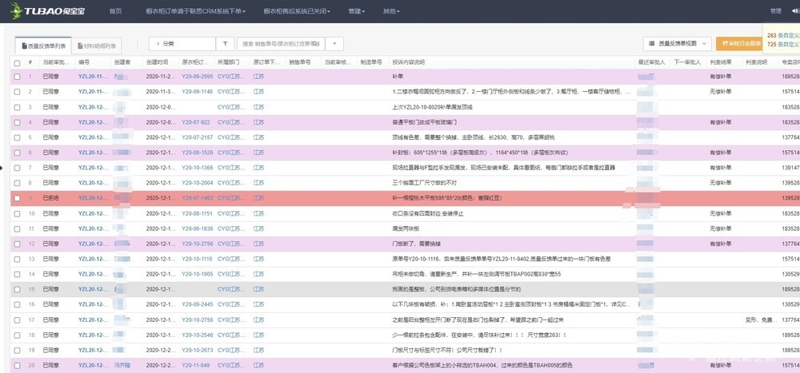Toggle the select-all checkbox in table header
The height and width of the screenshot is (373, 800).
pos(17,62)
